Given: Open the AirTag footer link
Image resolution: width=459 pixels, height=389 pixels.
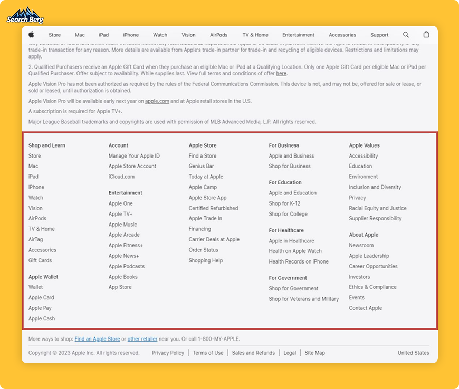Looking at the screenshot, I should [x=36, y=239].
